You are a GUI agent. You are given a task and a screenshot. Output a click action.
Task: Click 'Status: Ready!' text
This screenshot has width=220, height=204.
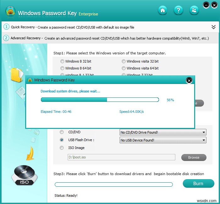pyautogui.click(x=66, y=196)
